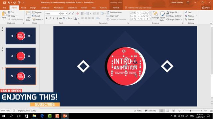Screen dimensions: 213x119
Task: Open Microsoft Store from taskbar
Action: [x=27, y=116]
